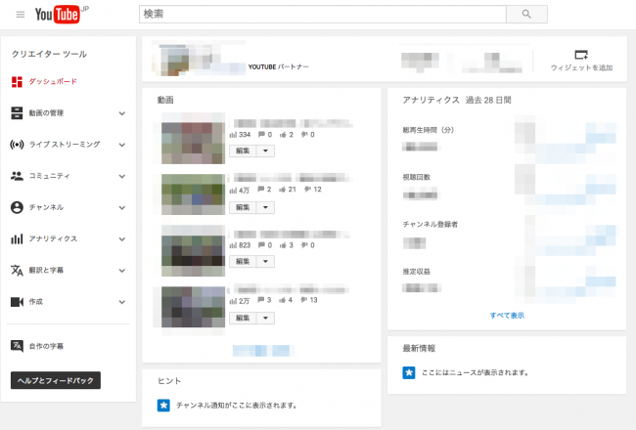Click the ウィジェットを追加 add widget icon
The height and width of the screenshot is (430, 636).
click(x=581, y=54)
